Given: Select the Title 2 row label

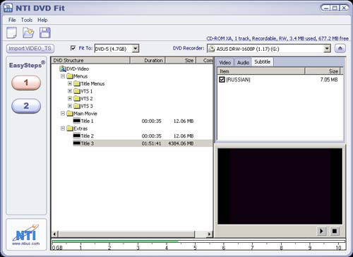Looking at the screenshot, I should pos(87,136).
